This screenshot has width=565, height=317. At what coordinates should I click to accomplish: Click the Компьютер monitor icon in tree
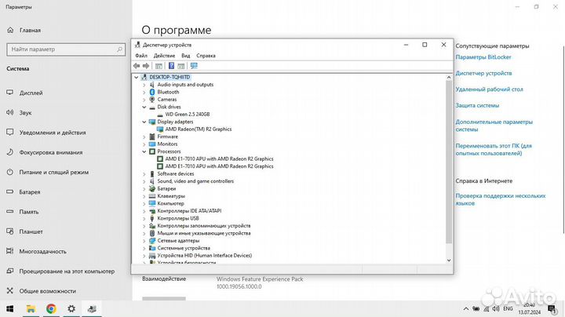pos(152,203)
